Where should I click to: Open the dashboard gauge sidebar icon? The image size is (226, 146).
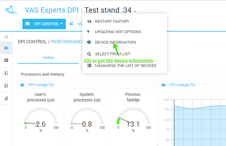pyautogui.click(x=6, y=48)
